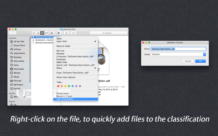Image resolution: width=218 pixels, height=136 pixels.
Task: Open Pictures in sidebar
Action: [17, 81]
